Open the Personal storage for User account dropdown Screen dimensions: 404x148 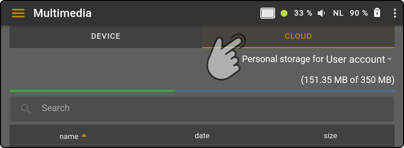tap(317, 59)
